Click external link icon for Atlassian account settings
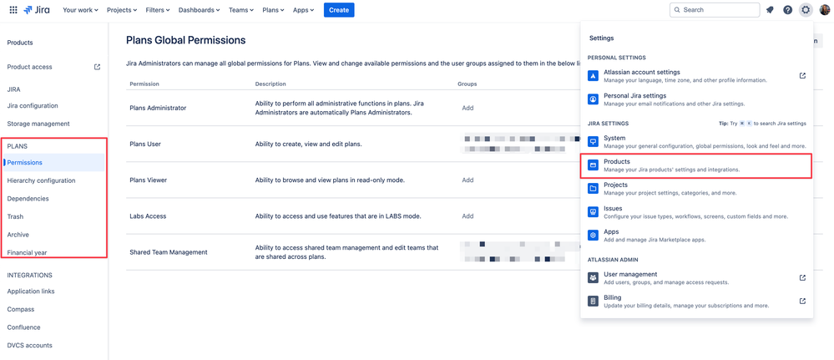Screen dimensions: 834x360 coord(802,76)
